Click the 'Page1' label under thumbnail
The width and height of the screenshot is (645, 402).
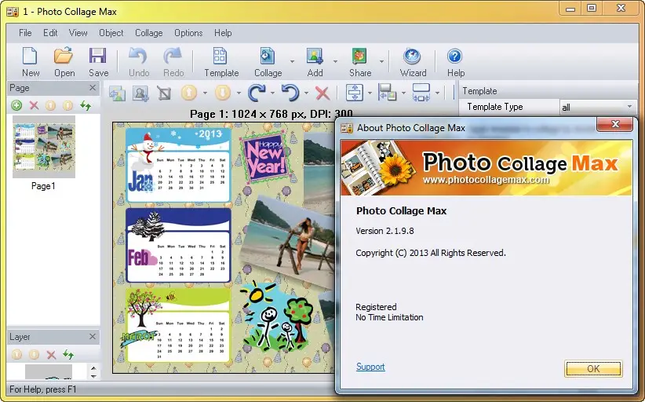pos(43,186)
